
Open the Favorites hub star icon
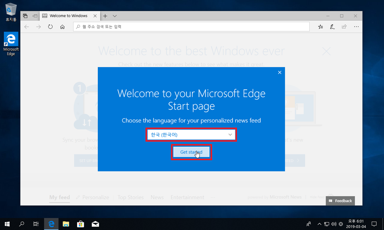320,27
